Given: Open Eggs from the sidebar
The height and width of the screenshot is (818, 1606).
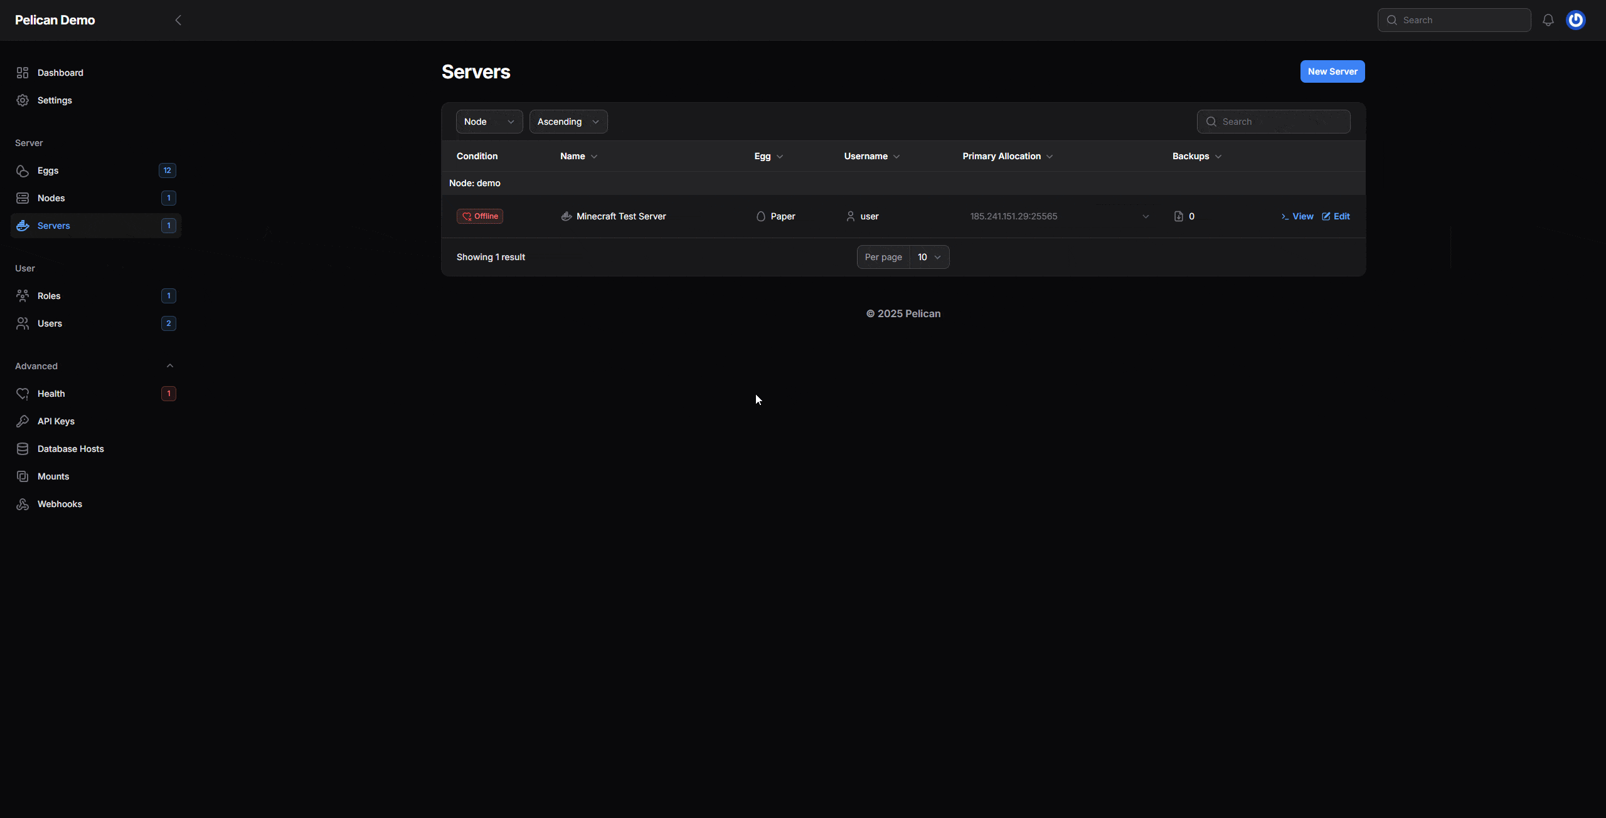Looking at the screenshot, I should pos(48,170).
